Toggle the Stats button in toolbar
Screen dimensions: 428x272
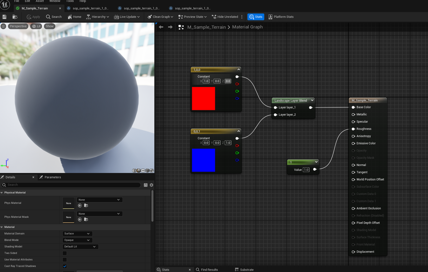[x=255, y=17]
